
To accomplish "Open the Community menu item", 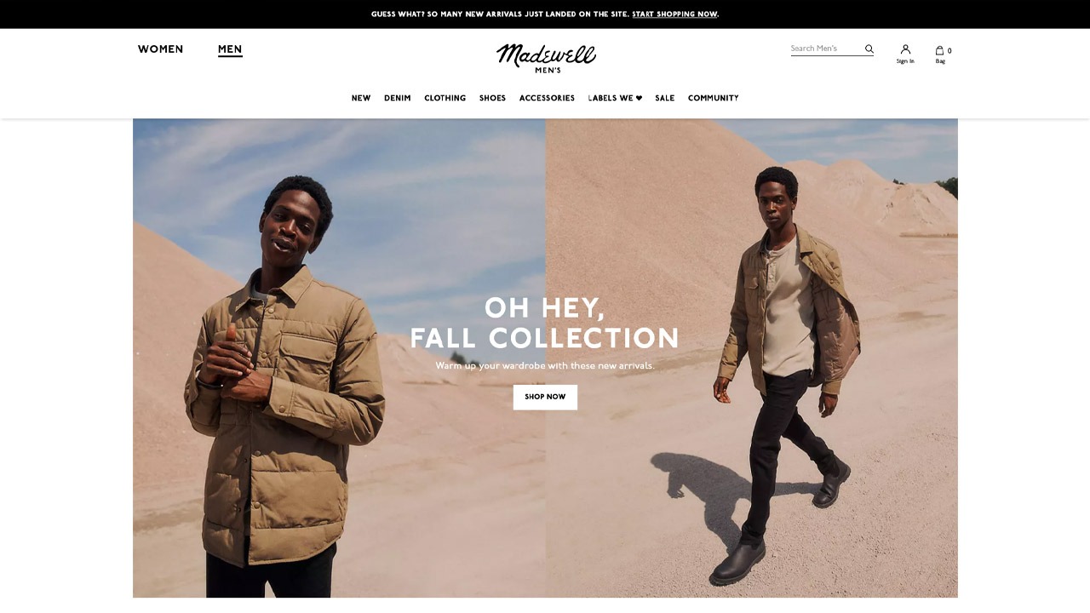I will (x=714, y=99).
